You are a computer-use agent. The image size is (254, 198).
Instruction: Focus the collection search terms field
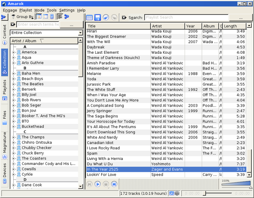tap(38, 24)
